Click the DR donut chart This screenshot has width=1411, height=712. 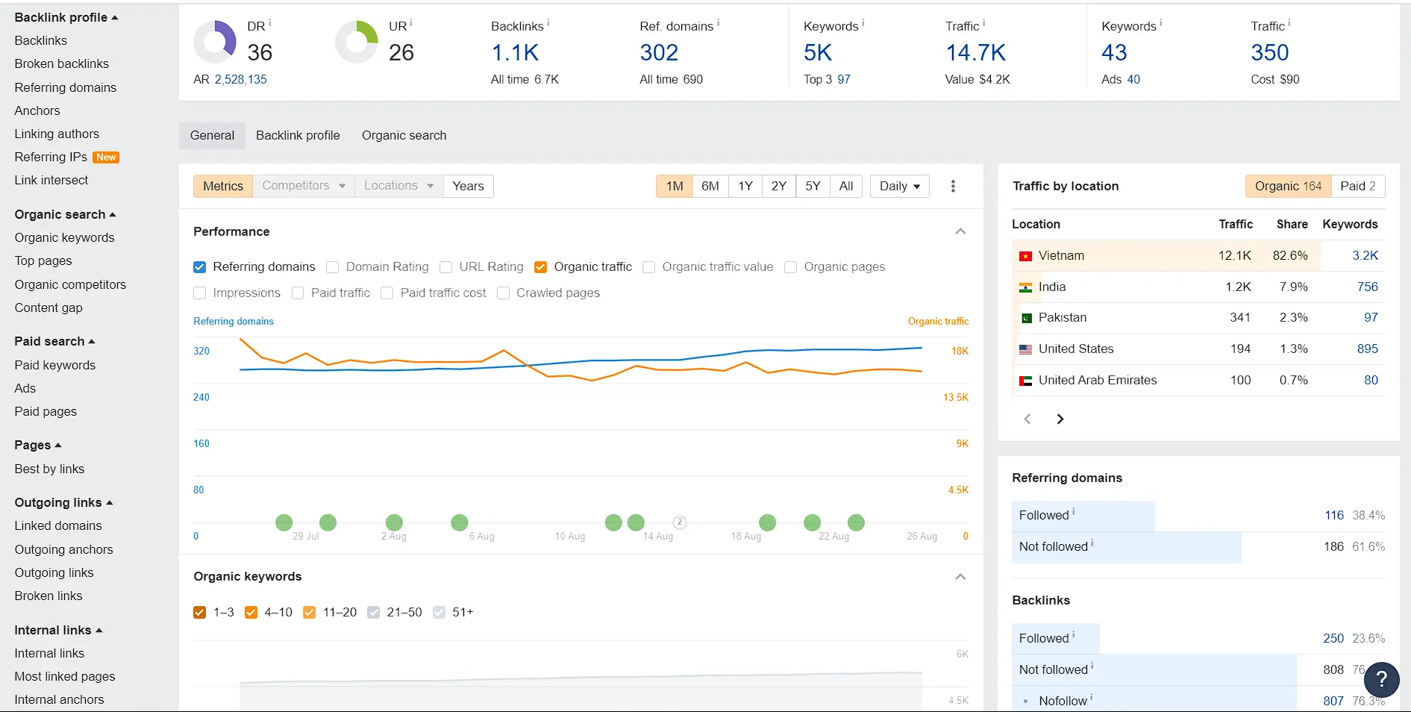click(x=215, y=42)
